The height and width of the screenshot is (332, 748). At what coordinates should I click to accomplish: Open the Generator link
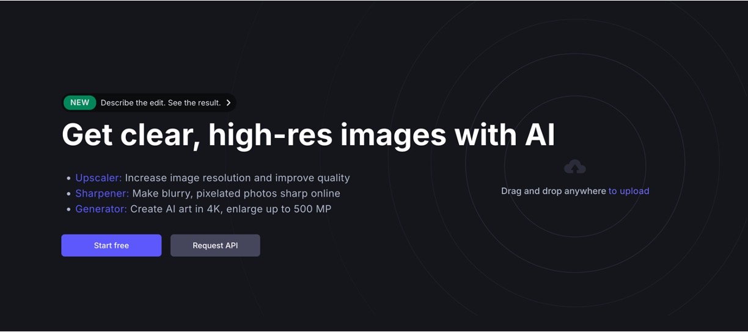101,209
